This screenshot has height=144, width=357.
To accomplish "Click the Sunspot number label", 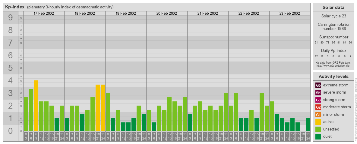I will point(333,37).
